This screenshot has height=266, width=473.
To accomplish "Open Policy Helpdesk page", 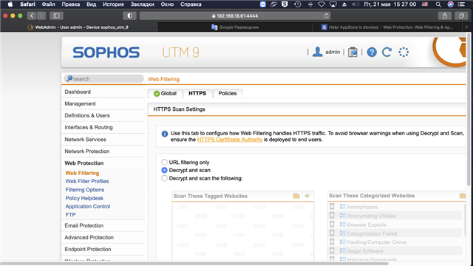I will coord(84,198).
